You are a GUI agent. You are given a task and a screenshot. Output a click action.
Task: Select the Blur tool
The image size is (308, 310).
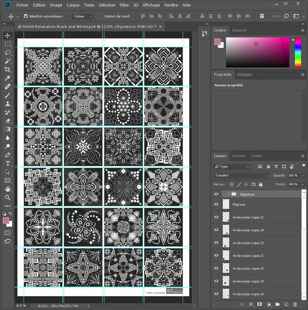click(x=8, y=138)
